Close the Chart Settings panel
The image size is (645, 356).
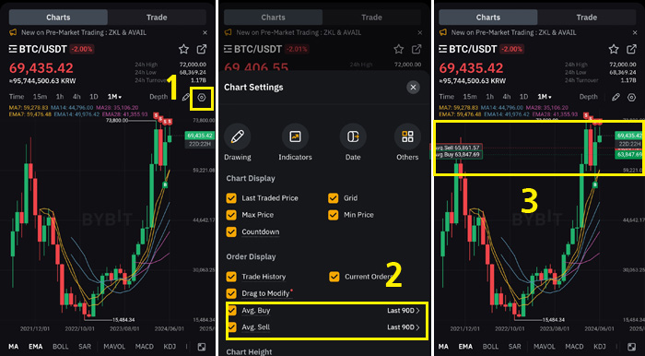tap(413, 88)
